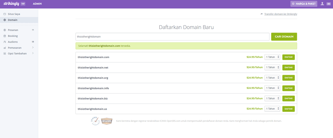Click thisistherightdomain.us domain name text
The image size is (333, 138).
(x=92, y=109)
